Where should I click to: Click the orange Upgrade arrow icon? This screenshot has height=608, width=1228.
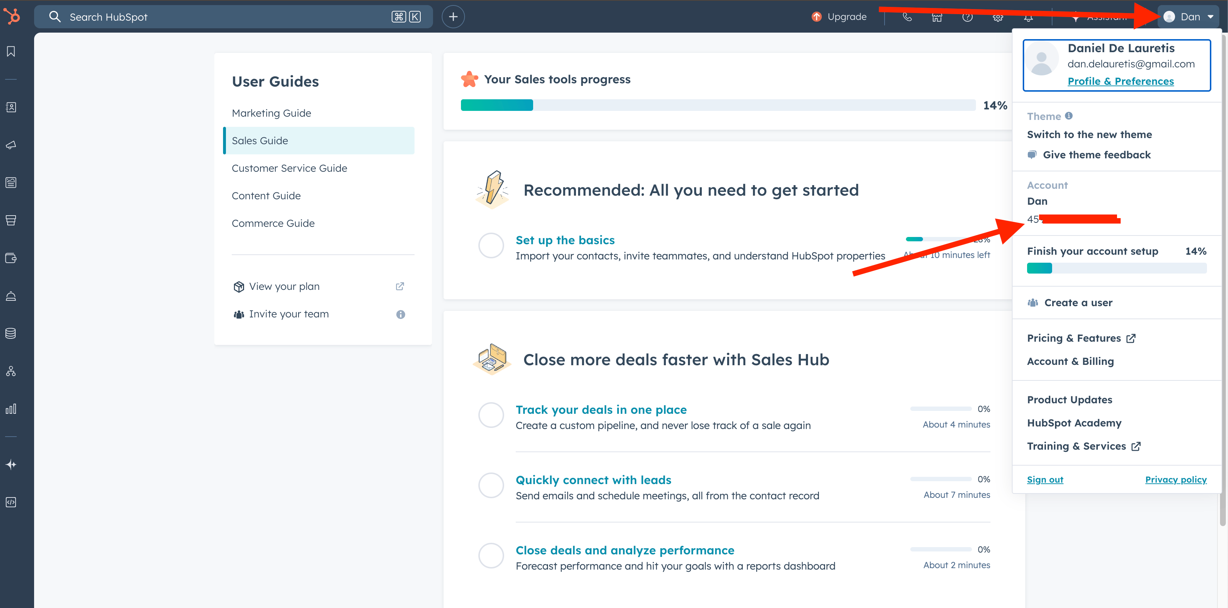pyautogui.click(x=817, y=17)
